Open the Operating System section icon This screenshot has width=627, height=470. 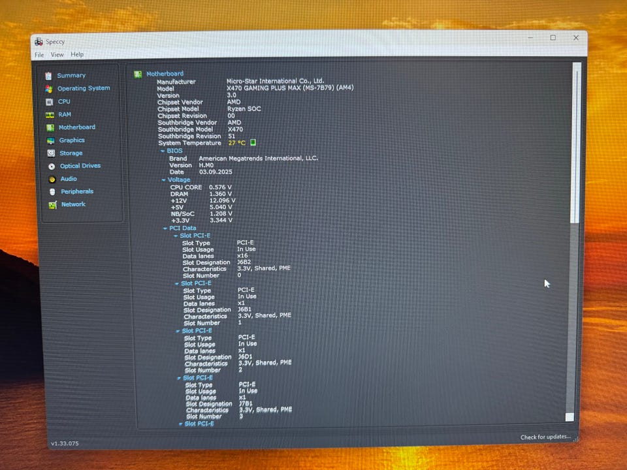point(49,89)
